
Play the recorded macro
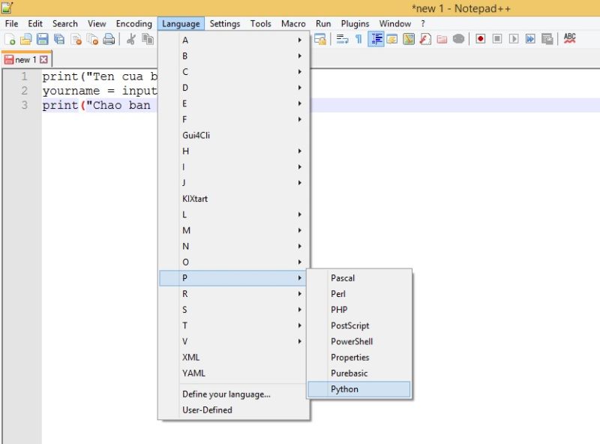[513, 38]
